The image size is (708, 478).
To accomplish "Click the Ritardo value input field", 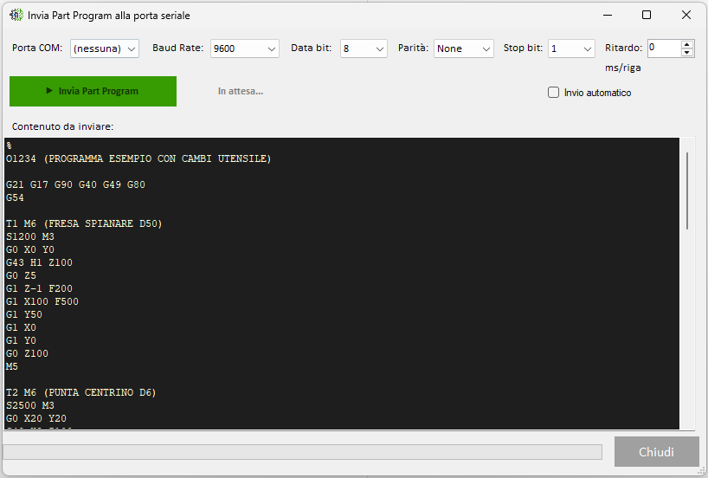I will (x=664, y=48).
